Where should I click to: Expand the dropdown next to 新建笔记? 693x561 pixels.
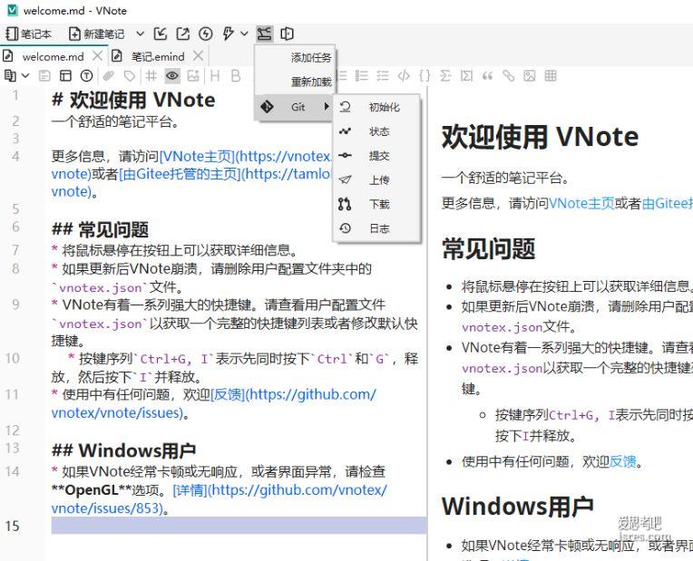pos(140,34)
